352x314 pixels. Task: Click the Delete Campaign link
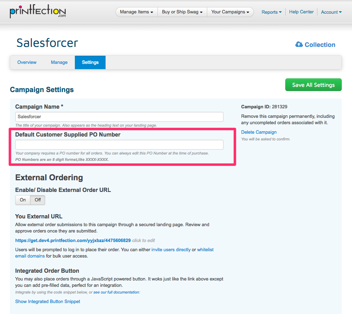click(x=259, y=132)
